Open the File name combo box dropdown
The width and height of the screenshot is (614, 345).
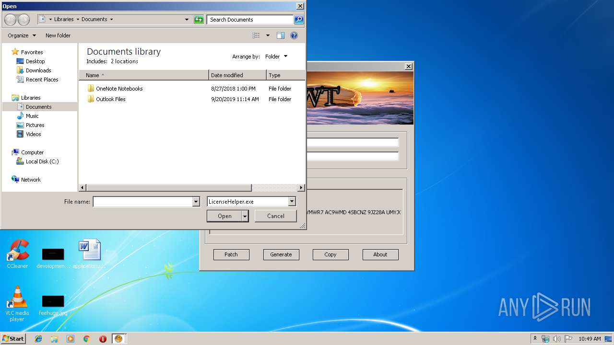tap(196, 202)
